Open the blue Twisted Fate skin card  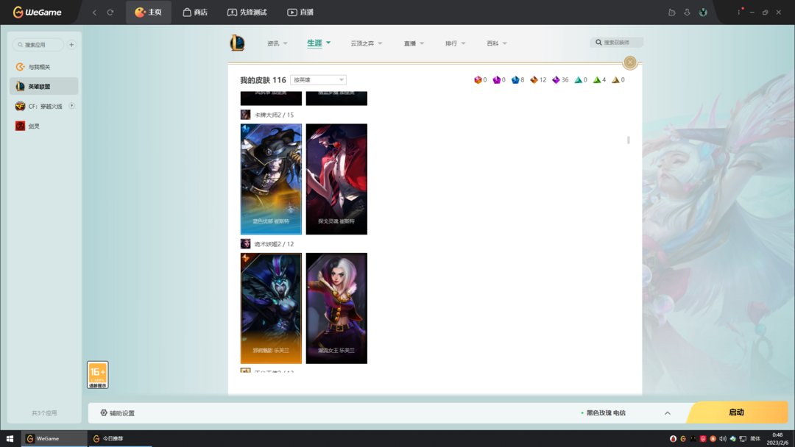pyautogui.click(x=271, y=179)
